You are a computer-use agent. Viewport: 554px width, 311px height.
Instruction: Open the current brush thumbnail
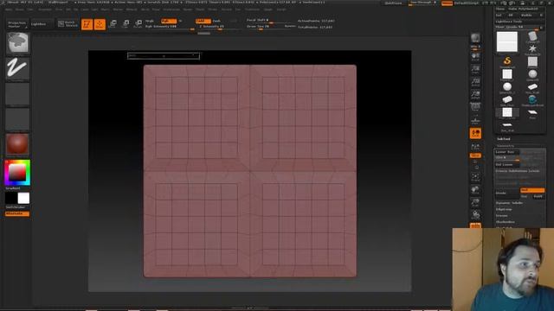pyautogui.click(x=17, y=43)
